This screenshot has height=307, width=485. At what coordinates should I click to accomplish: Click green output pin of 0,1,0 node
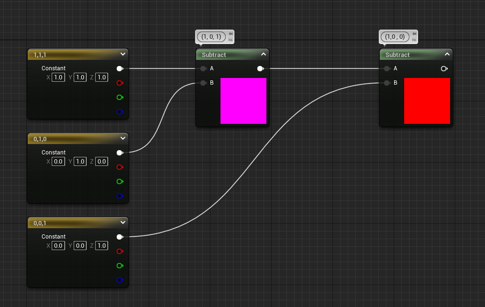tap(120, 181)
